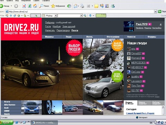Click the SZ-797 user avatar icon
The image size is (166, 125).
coord(129,90)
